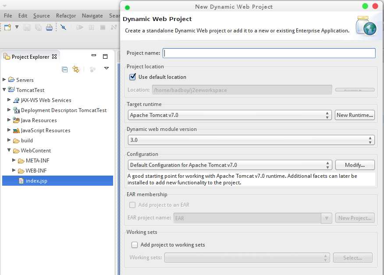
Task: Open Dynamic web module version dropdown
Action: click(251, 140)
